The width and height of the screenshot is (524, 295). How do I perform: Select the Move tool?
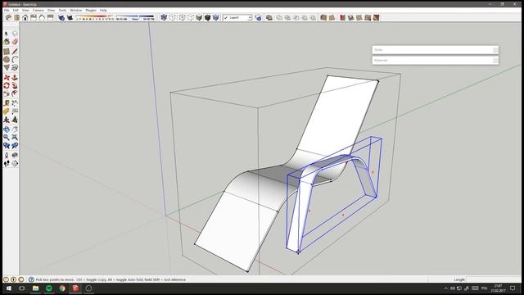[7, 77]
